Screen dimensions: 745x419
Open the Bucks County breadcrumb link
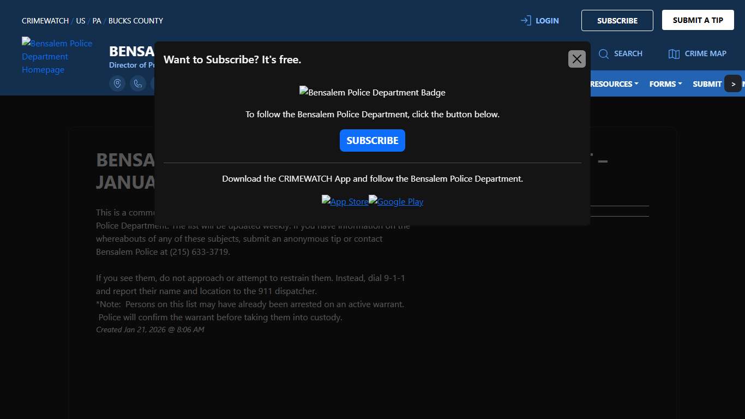click(135, 21)
